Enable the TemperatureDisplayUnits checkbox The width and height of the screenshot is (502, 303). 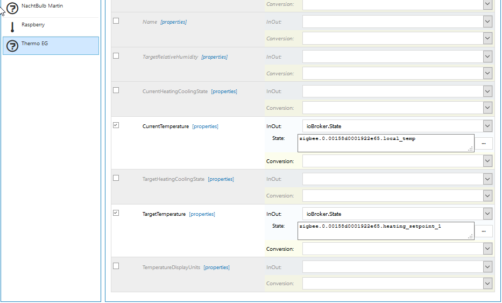pos(116,266)
